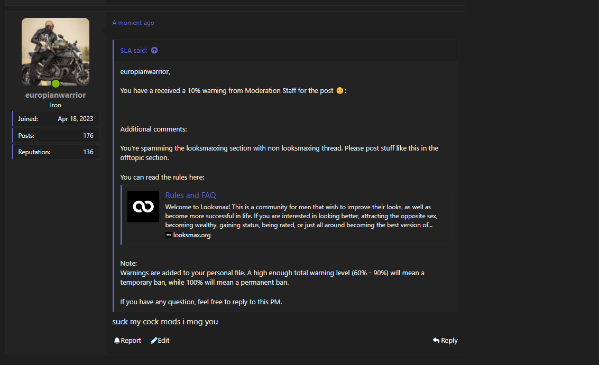Click the 'SLA said:' quote header

(x=134, y=50)
